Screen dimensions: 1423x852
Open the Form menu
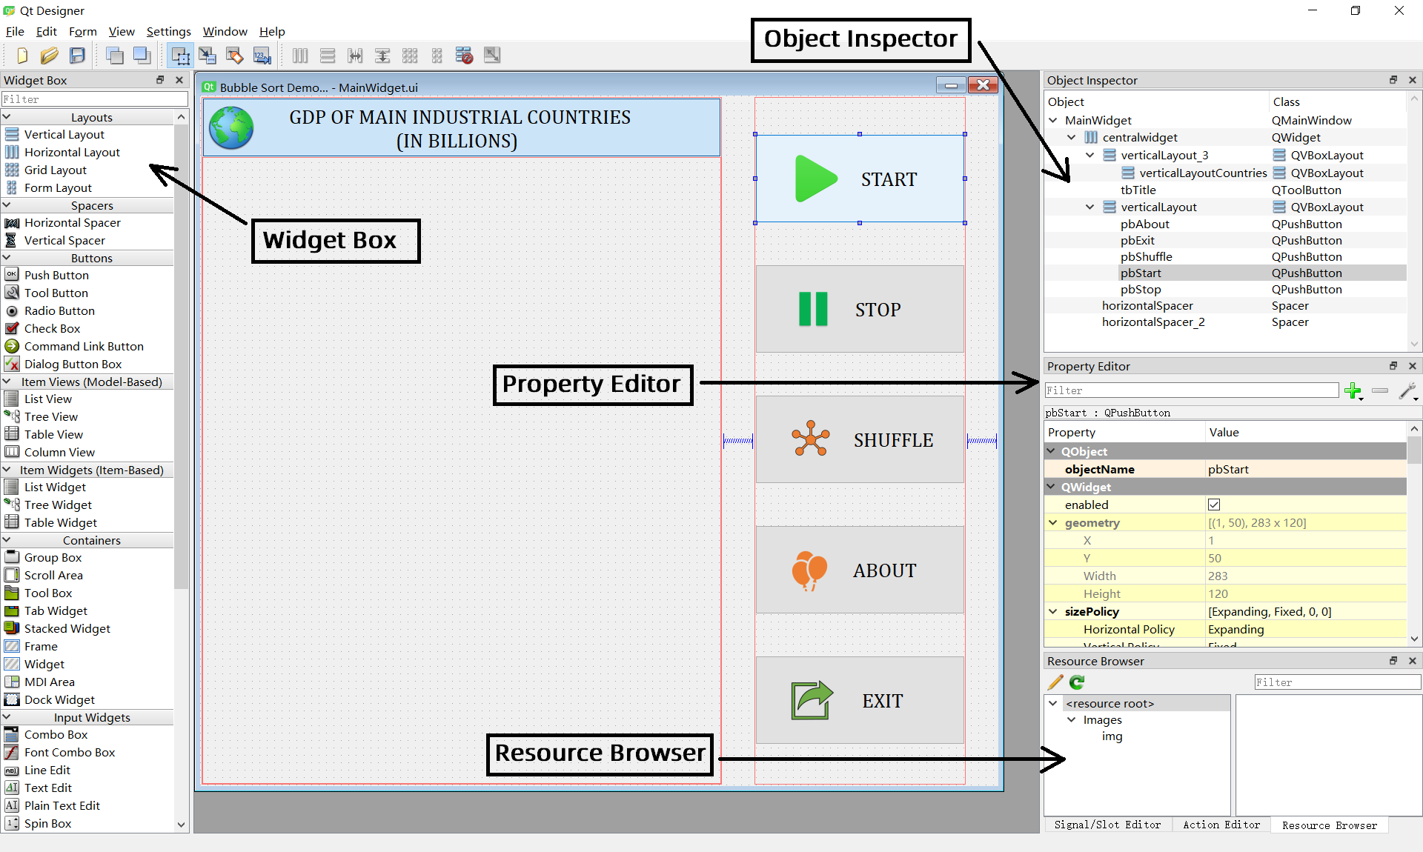(x=83, y=31)
